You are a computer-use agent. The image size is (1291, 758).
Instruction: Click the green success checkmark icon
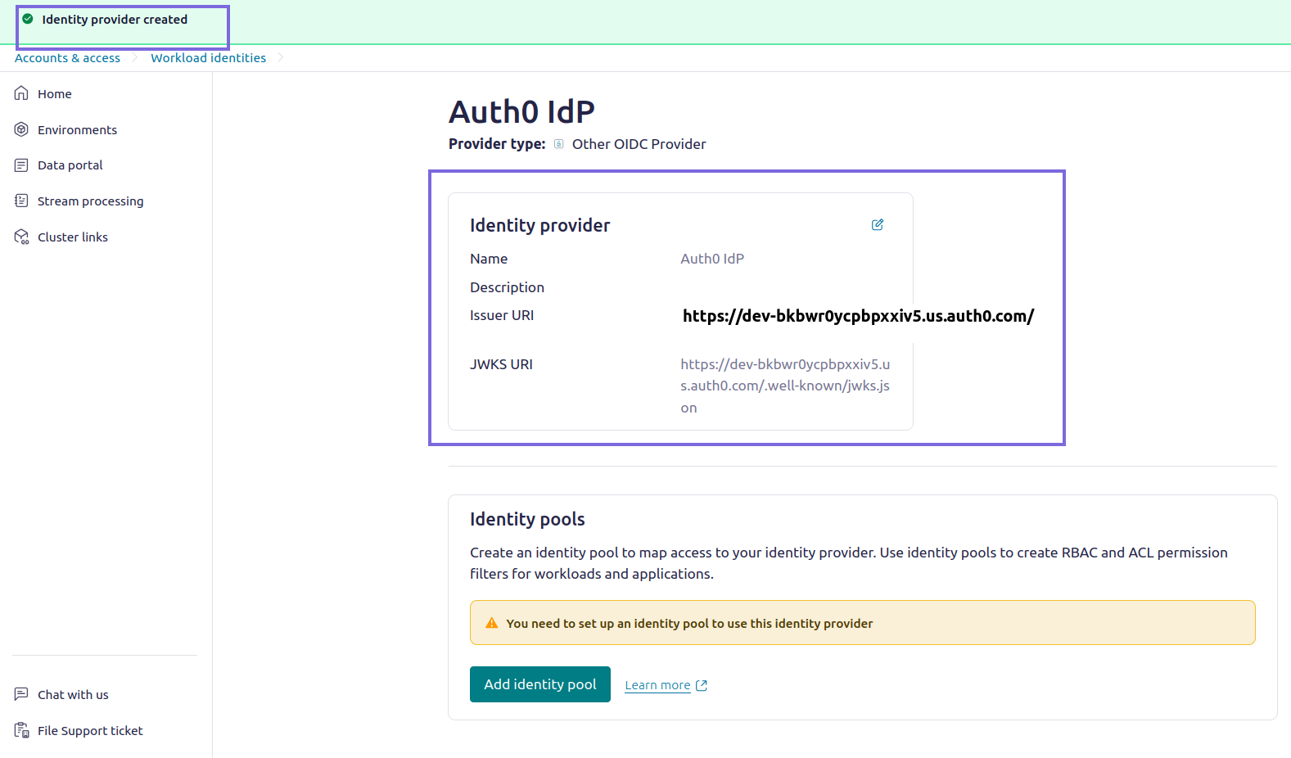click(x=28, y=19)
